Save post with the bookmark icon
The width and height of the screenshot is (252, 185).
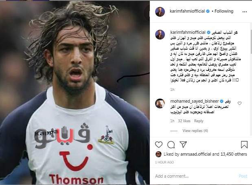click(244, 145)
